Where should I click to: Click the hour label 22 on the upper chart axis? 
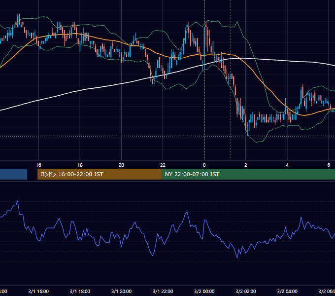(163, 165)
